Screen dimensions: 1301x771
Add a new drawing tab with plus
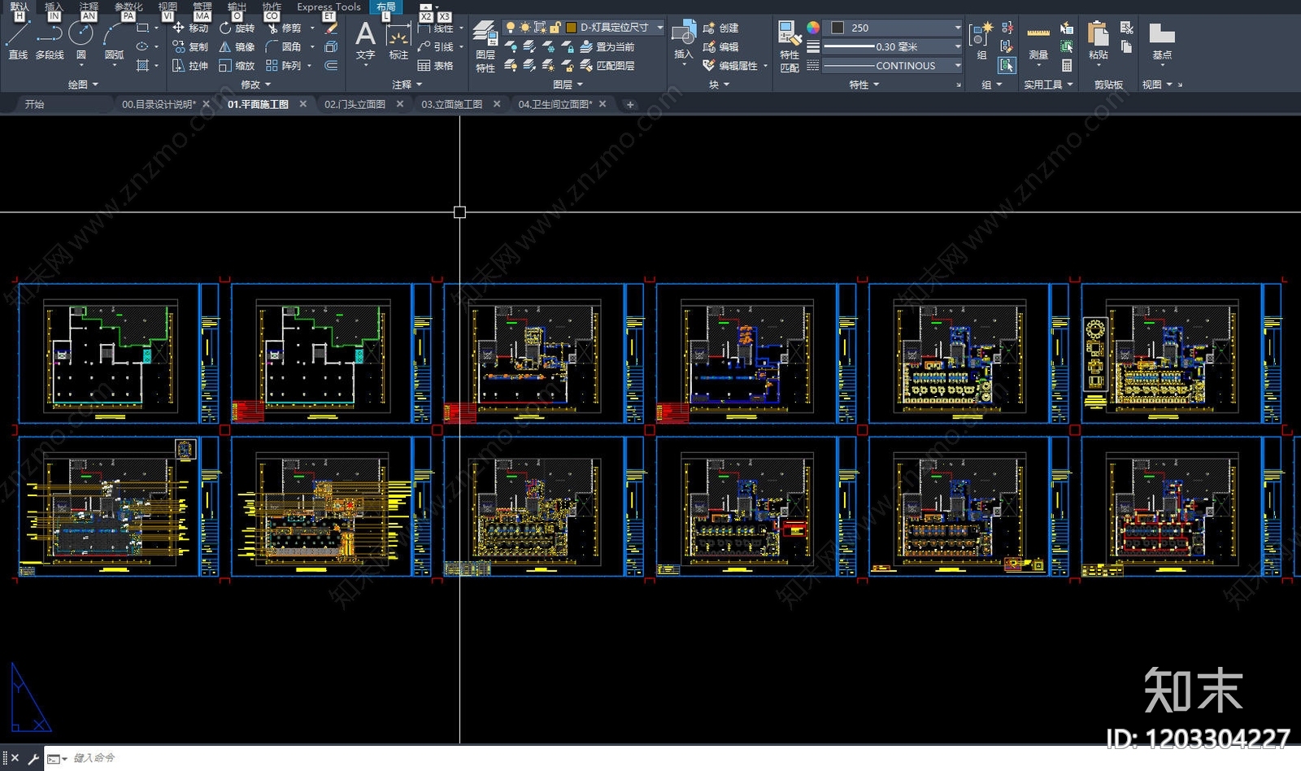[x=630, y=104]
